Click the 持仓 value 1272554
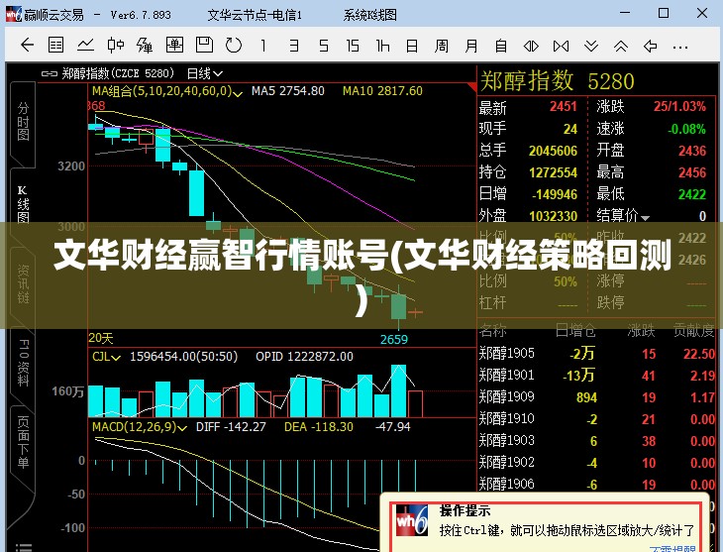 pos(553,172)
